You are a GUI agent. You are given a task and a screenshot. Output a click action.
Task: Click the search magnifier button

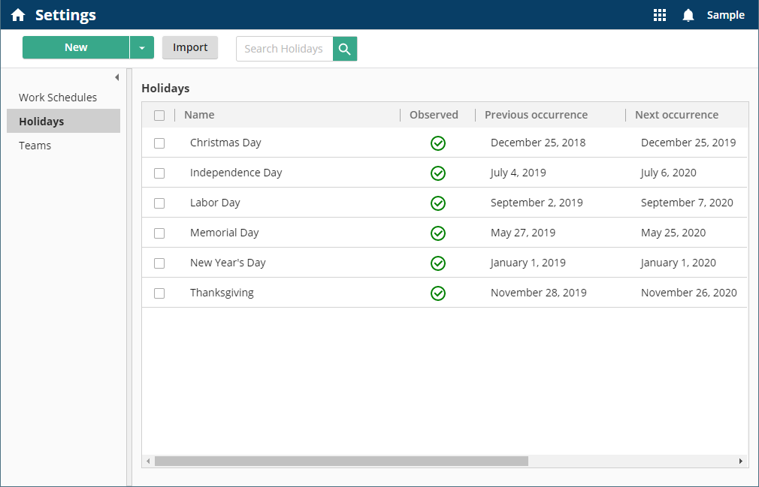coord(345,49)
